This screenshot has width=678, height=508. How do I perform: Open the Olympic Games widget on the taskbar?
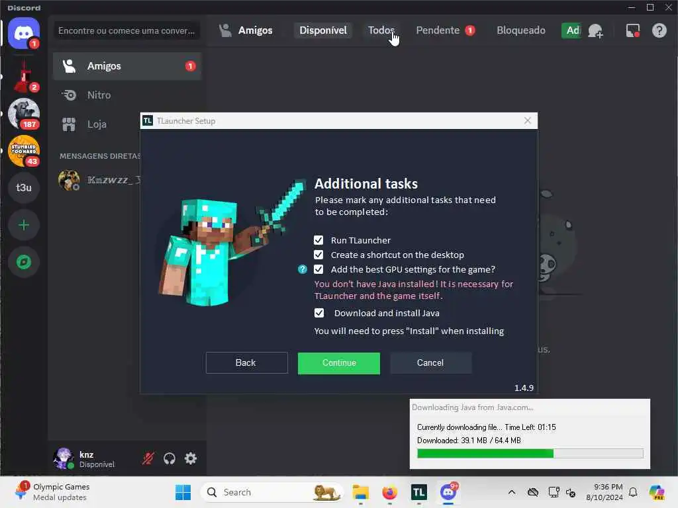(x=52, y=492)
